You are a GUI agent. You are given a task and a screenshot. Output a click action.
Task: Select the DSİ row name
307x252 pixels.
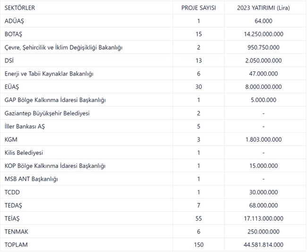click(9, 61)
